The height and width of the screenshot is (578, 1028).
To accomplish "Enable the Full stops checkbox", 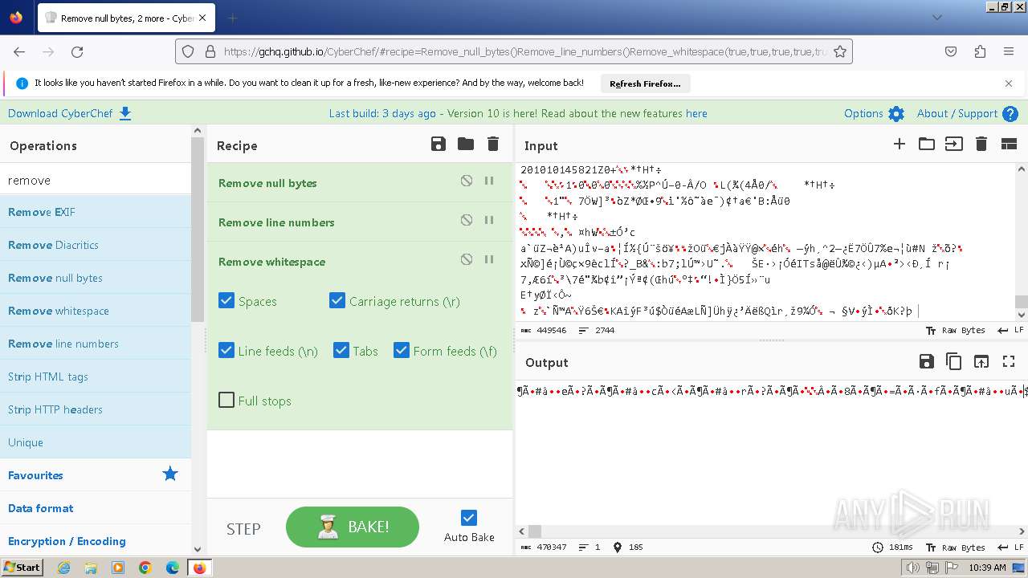I will tap(226, 400).
